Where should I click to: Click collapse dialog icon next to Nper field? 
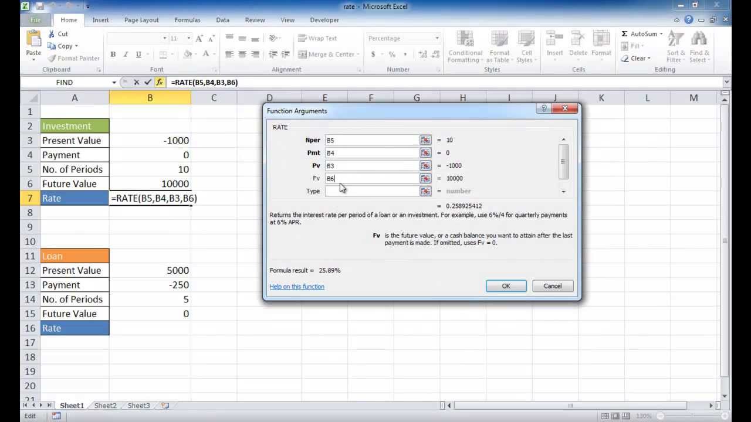(x=425, y=140)
